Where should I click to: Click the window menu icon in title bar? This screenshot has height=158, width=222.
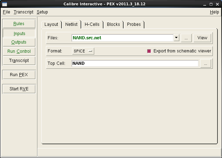coord(5,4)
